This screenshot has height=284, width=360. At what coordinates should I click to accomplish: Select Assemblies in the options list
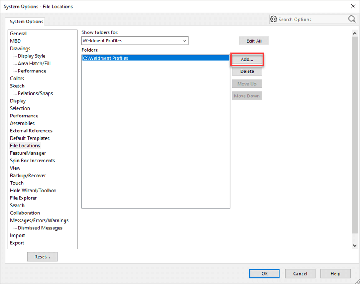coord(22,123)
